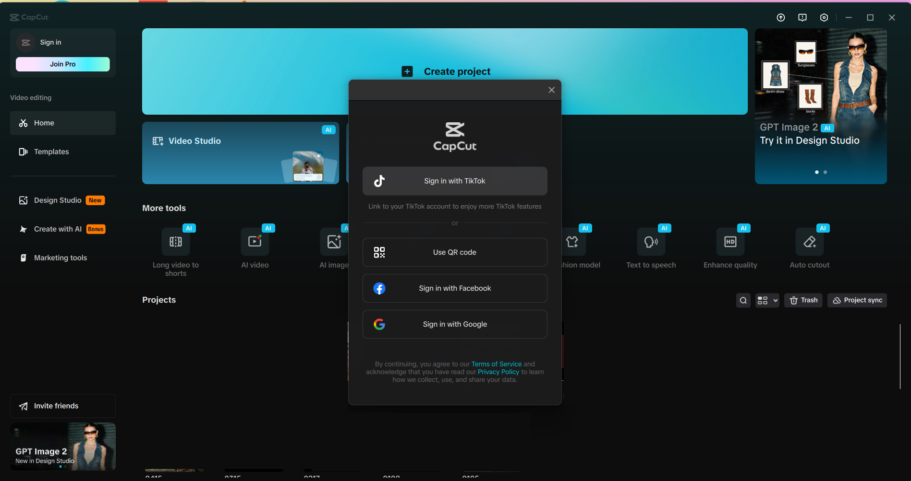Open Long video to shorts tool
This screenshot has width=911, height=481.
(176, 242)
